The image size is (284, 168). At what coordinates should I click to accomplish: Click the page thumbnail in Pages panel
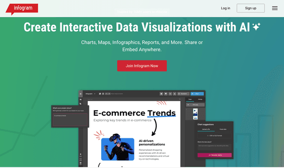click(195, 114)
